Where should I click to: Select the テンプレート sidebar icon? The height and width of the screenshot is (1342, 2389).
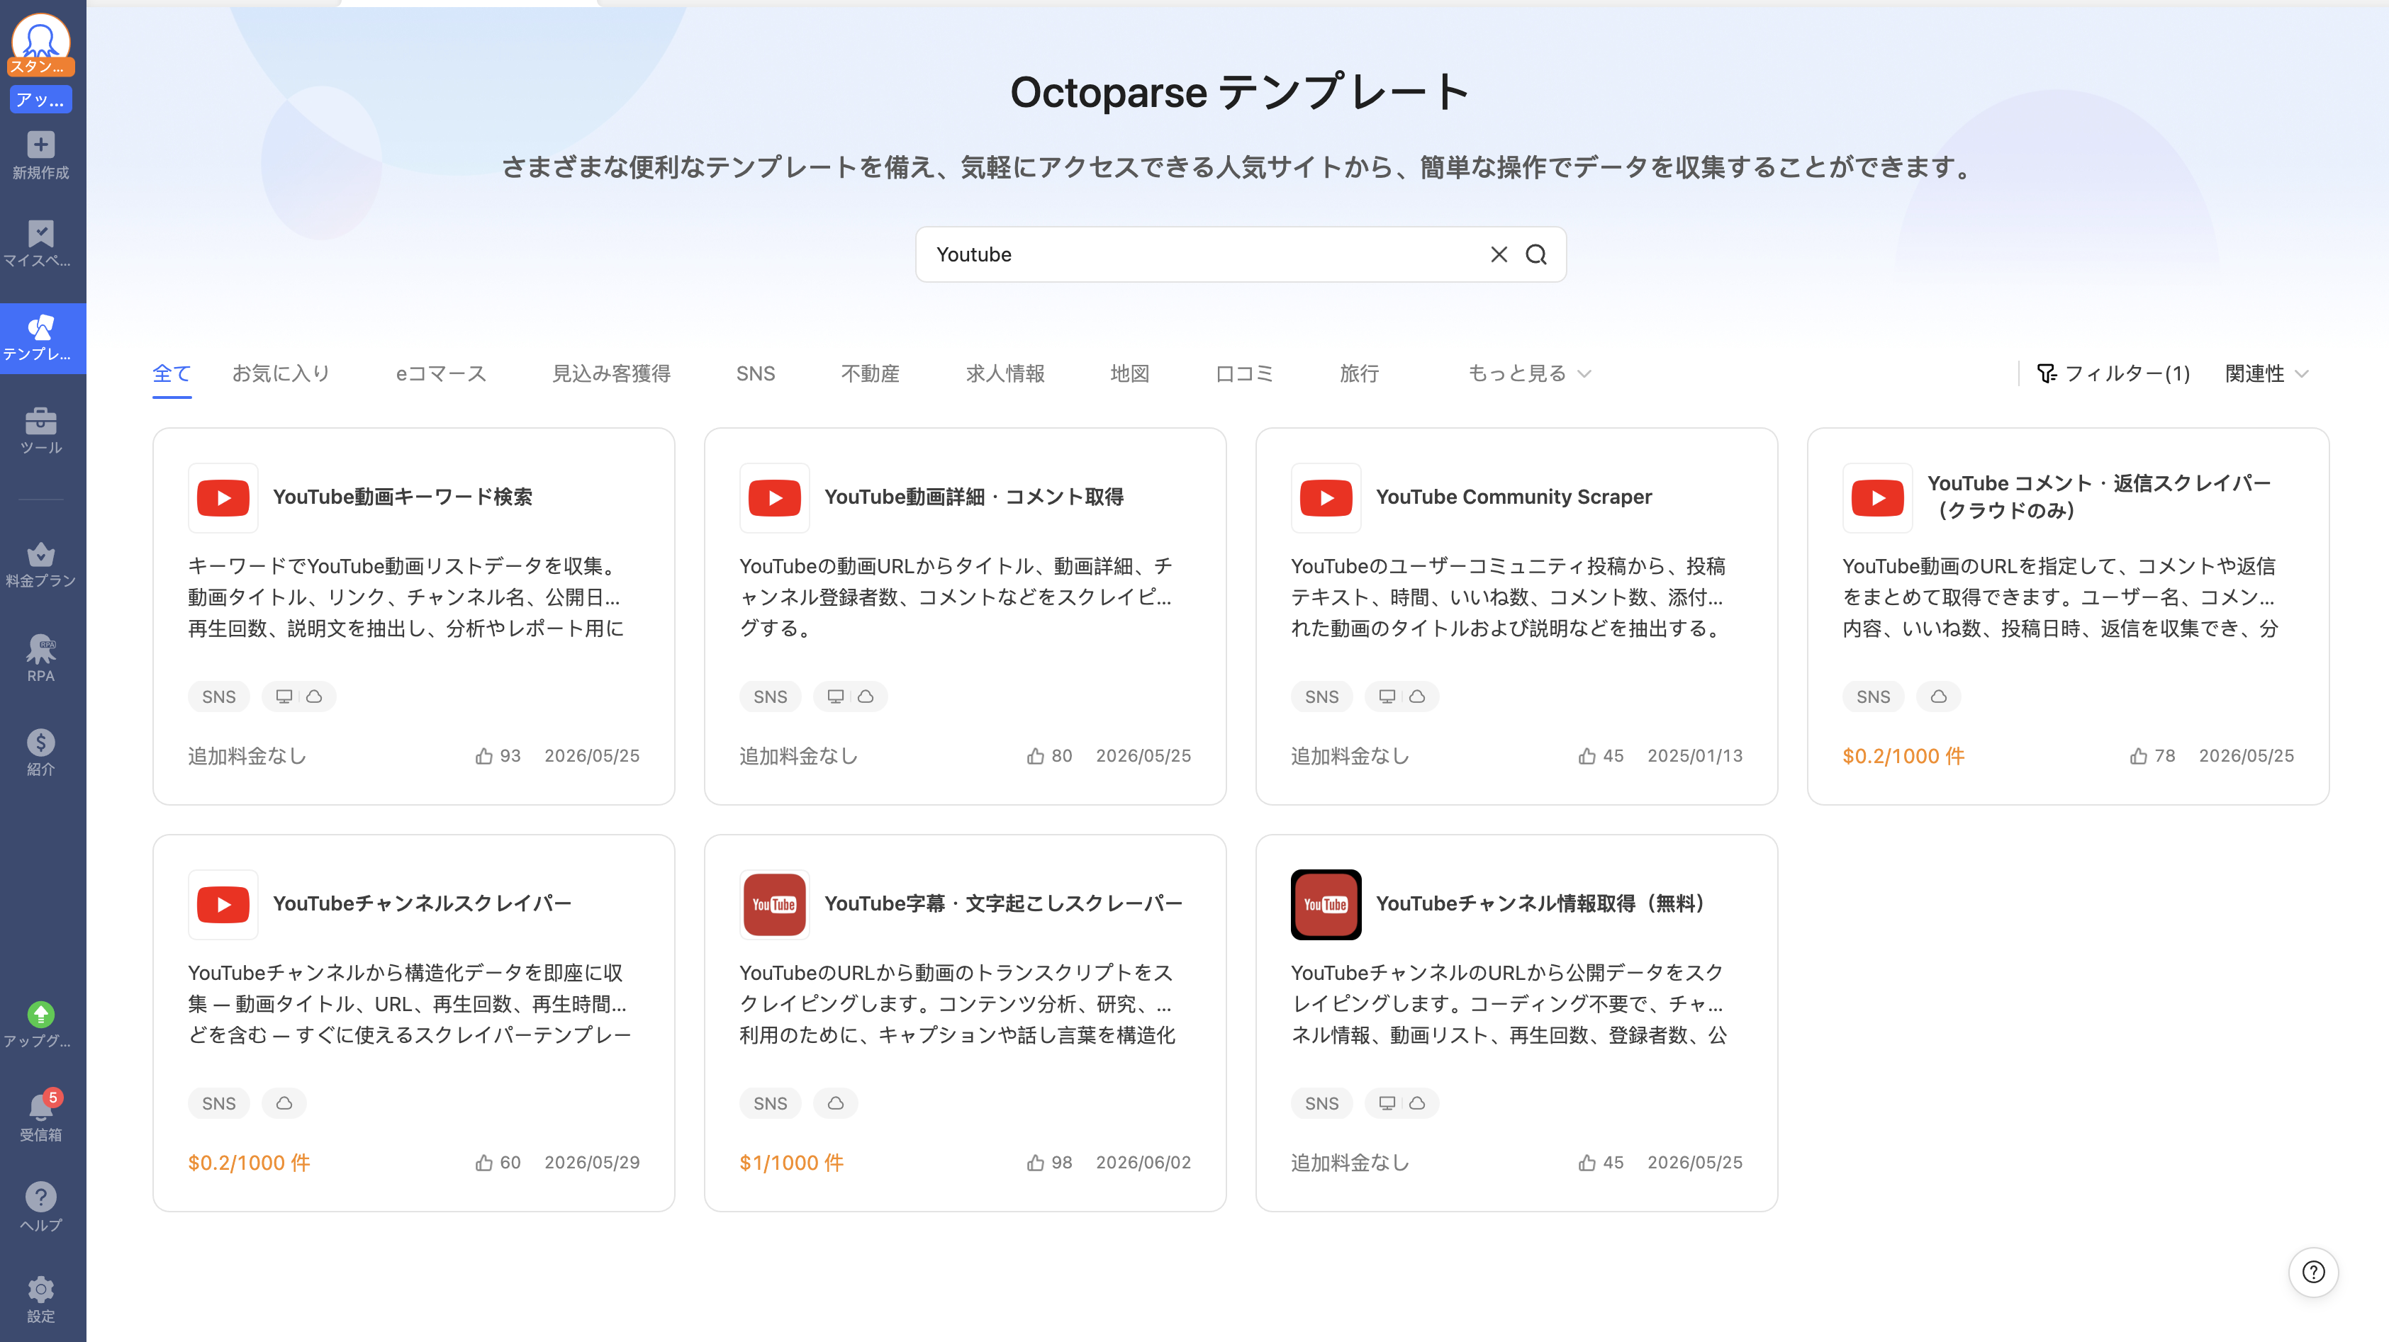point(41,327)
